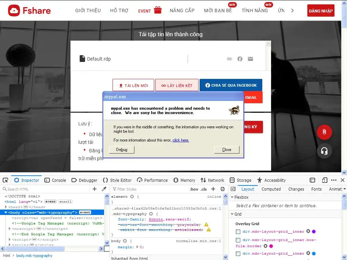
Task: Open the Debugger tab
Action: point(84,180)
